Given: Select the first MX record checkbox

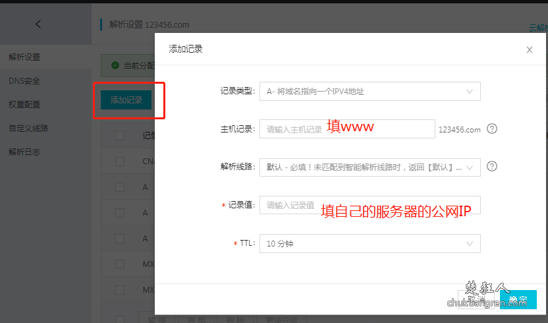Looking at the screenshot, I should [120, 264].
